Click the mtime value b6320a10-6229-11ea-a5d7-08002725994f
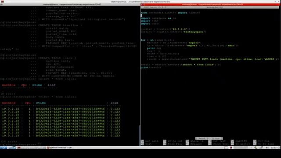Screen dimensions: 281x158 coord(70,130)
